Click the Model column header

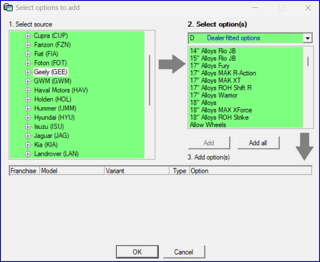pos(72,171)
